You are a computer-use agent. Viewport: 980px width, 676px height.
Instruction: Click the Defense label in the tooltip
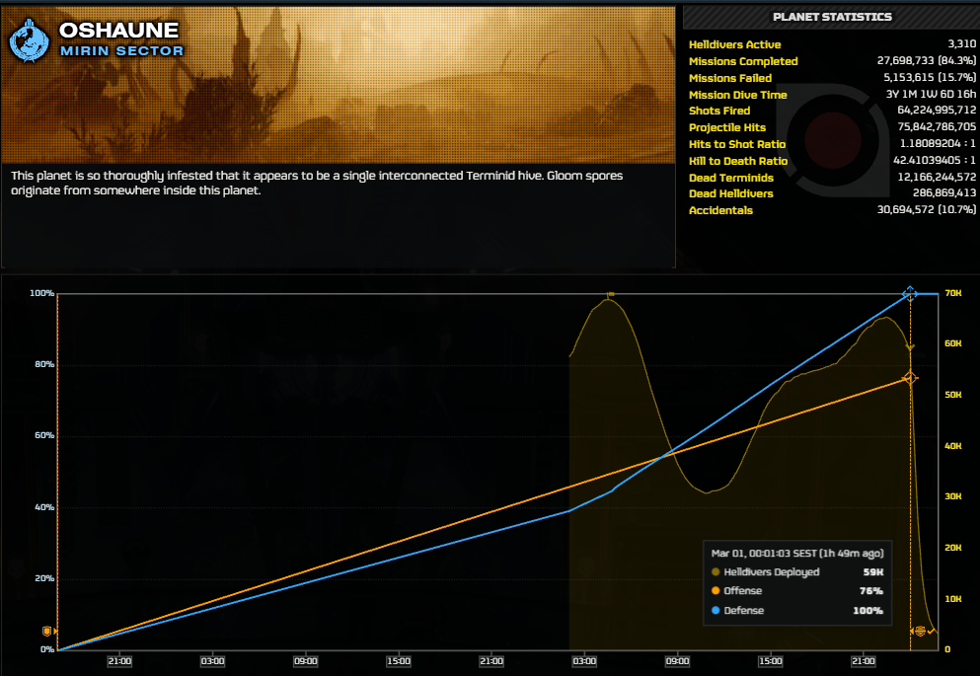coord(744,611)
